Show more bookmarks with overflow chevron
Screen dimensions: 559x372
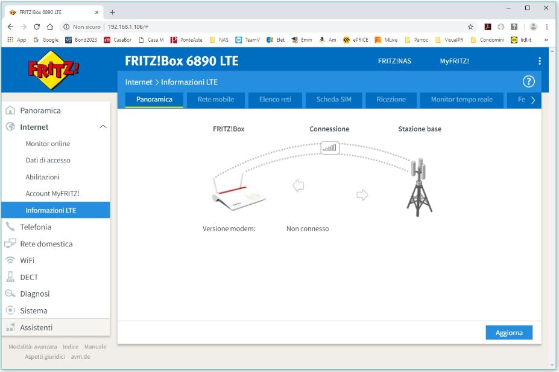(546, 40)
